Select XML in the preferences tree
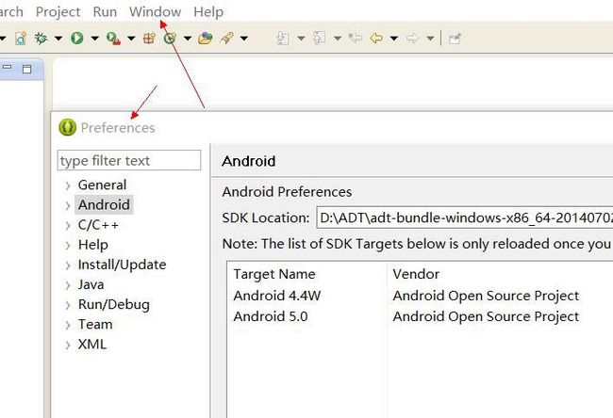Image resolution: width=613 pixels, height=418 pixels. (x=91, y=345)
